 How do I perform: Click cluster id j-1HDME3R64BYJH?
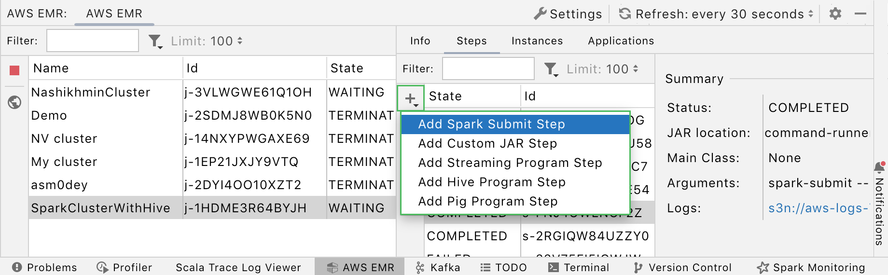pos(245,208)
